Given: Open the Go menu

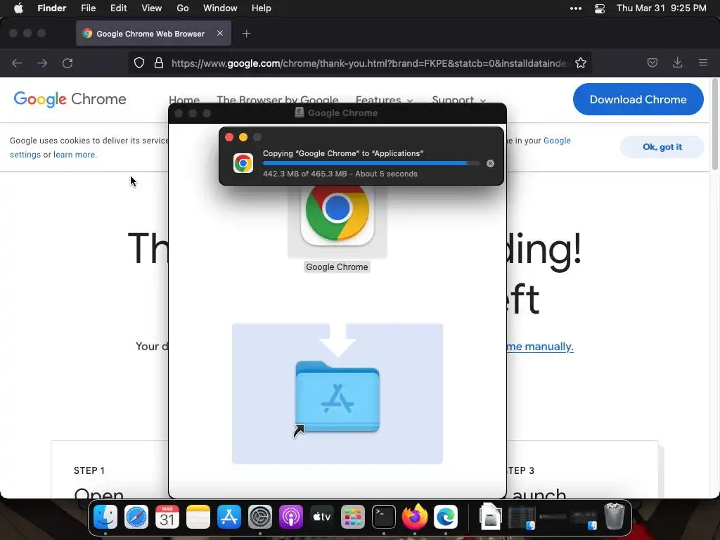Looking at the screenshot, I should click(x=183, y=8).
